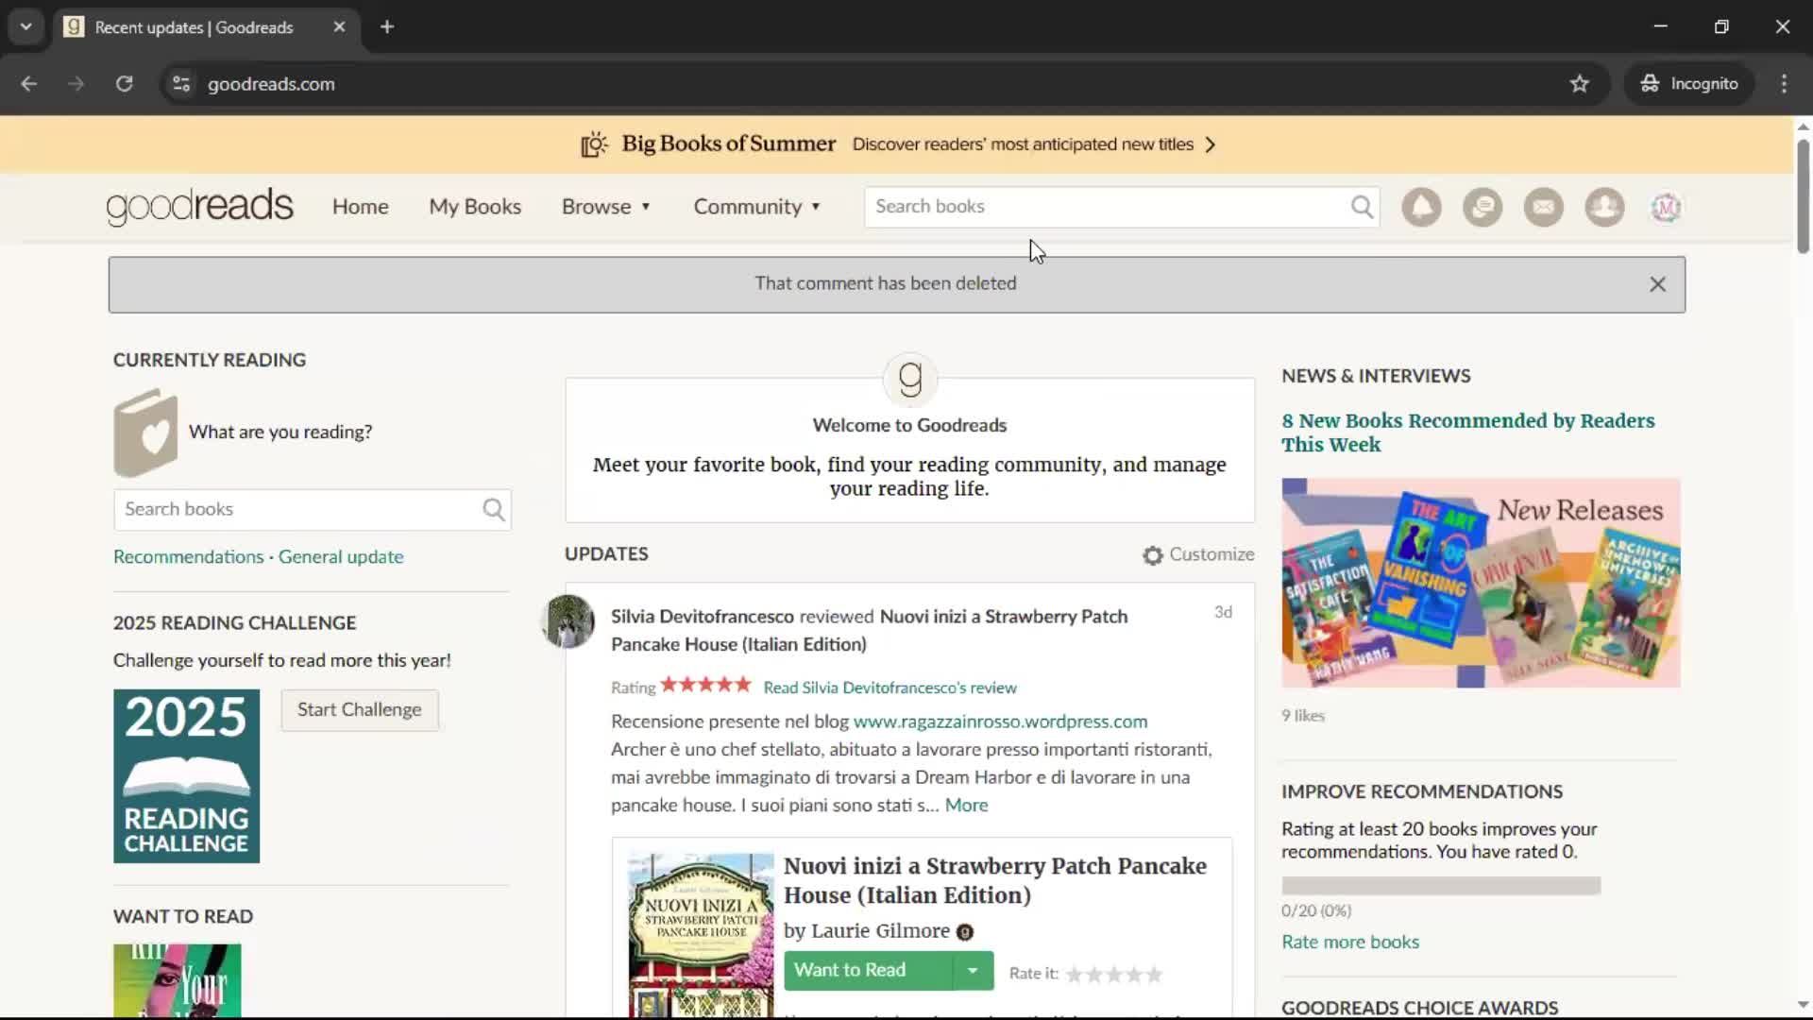Click the Big Books of Summer sun icon
This screenshot has height=1020, width=1813.
(x=594, y=144)
